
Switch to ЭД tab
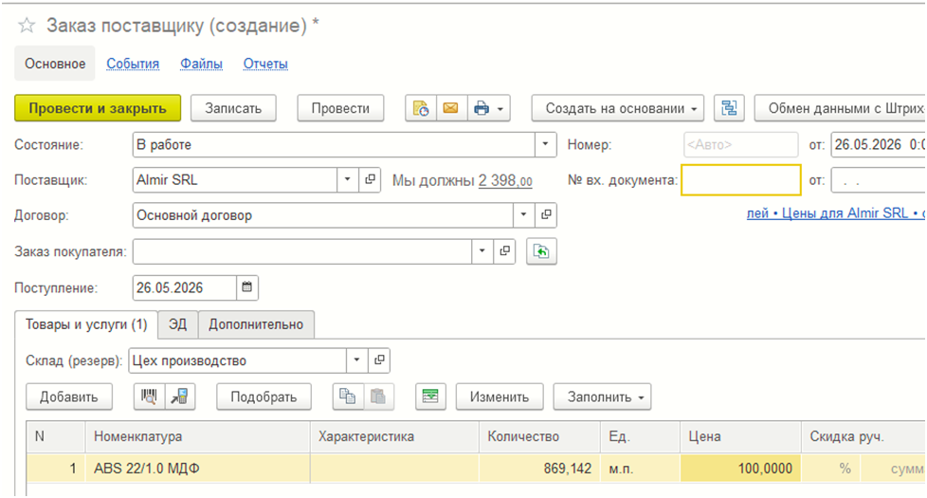point(177,324)
